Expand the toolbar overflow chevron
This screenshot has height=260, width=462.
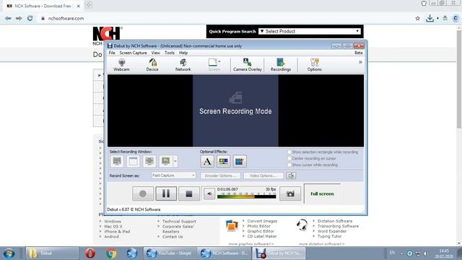360,62
